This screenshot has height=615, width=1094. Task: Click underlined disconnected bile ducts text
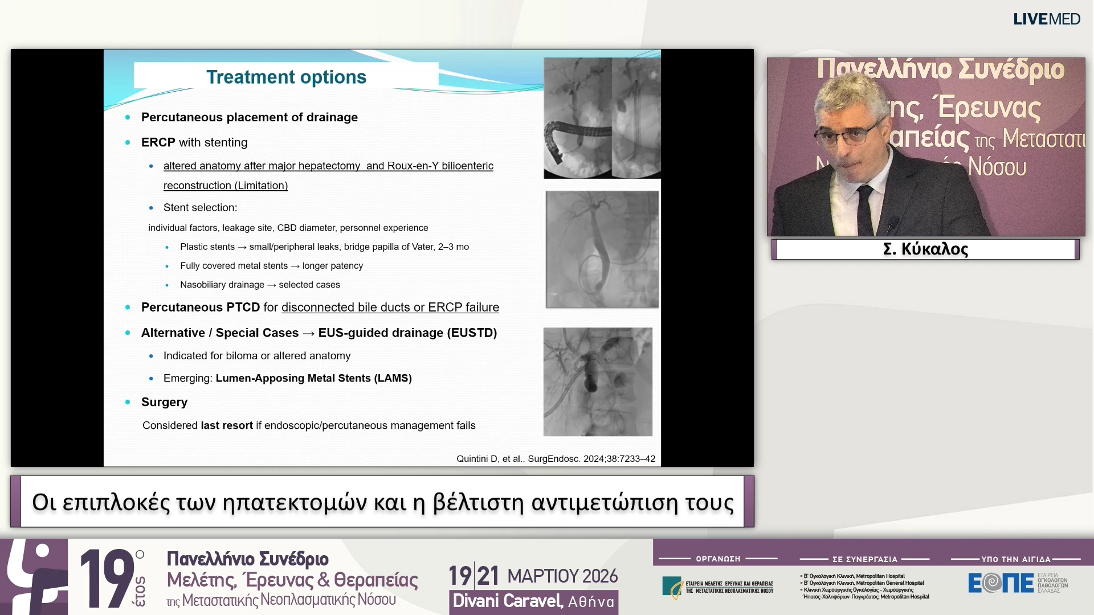[x=390, y=307]
